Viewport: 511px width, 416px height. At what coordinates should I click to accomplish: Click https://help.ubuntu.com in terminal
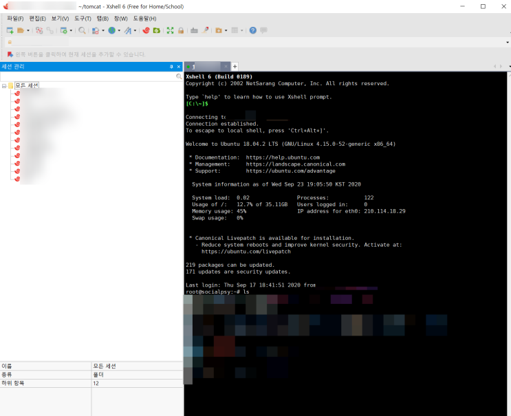point(283,157)
